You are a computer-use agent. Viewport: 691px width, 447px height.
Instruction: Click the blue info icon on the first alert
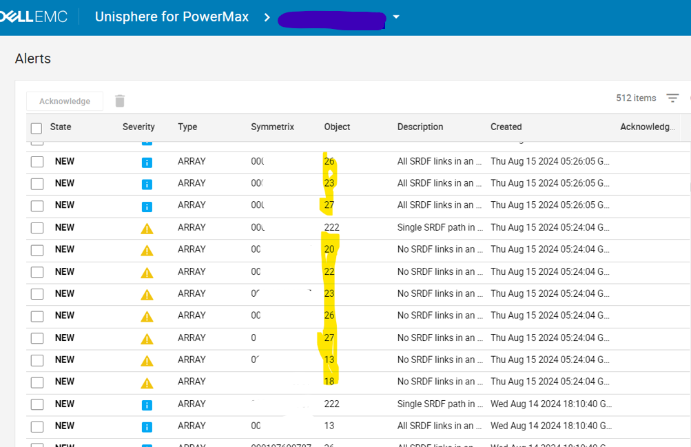tap(147, 161)
